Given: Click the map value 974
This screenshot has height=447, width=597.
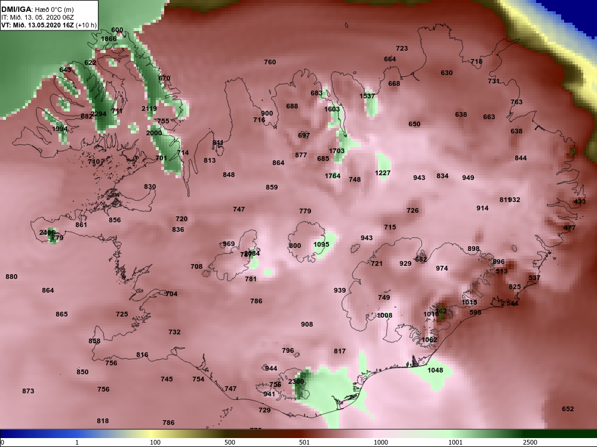Looking at the screenshot, I should click(x=442, y=268).
